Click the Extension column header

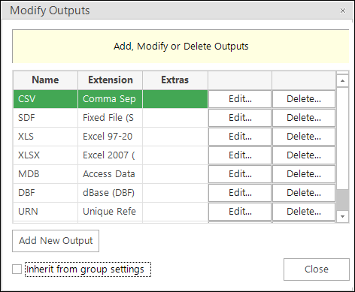click(111, 80)
